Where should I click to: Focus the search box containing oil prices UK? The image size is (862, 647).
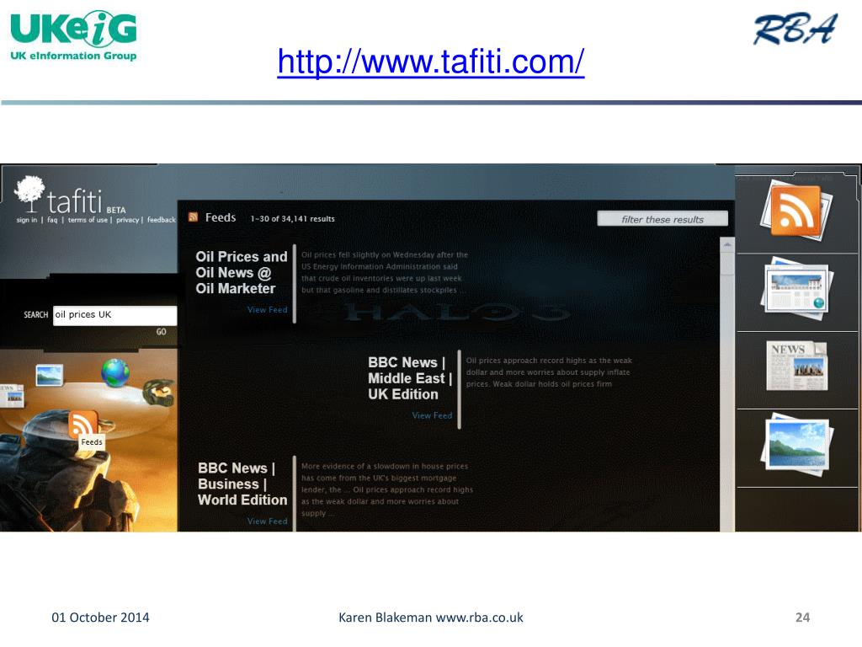(x=114, y=315)
